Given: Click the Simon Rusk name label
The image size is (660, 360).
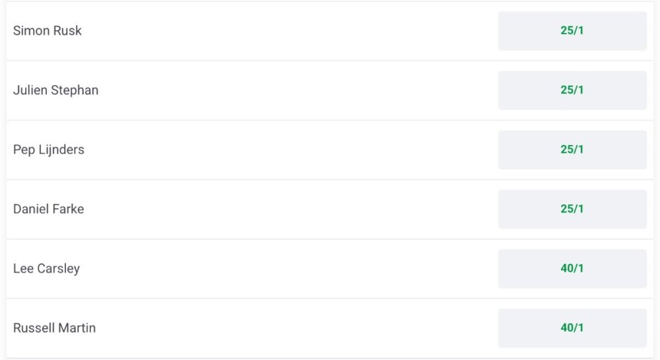Looking at the screenshot, I should click(48, 31).
